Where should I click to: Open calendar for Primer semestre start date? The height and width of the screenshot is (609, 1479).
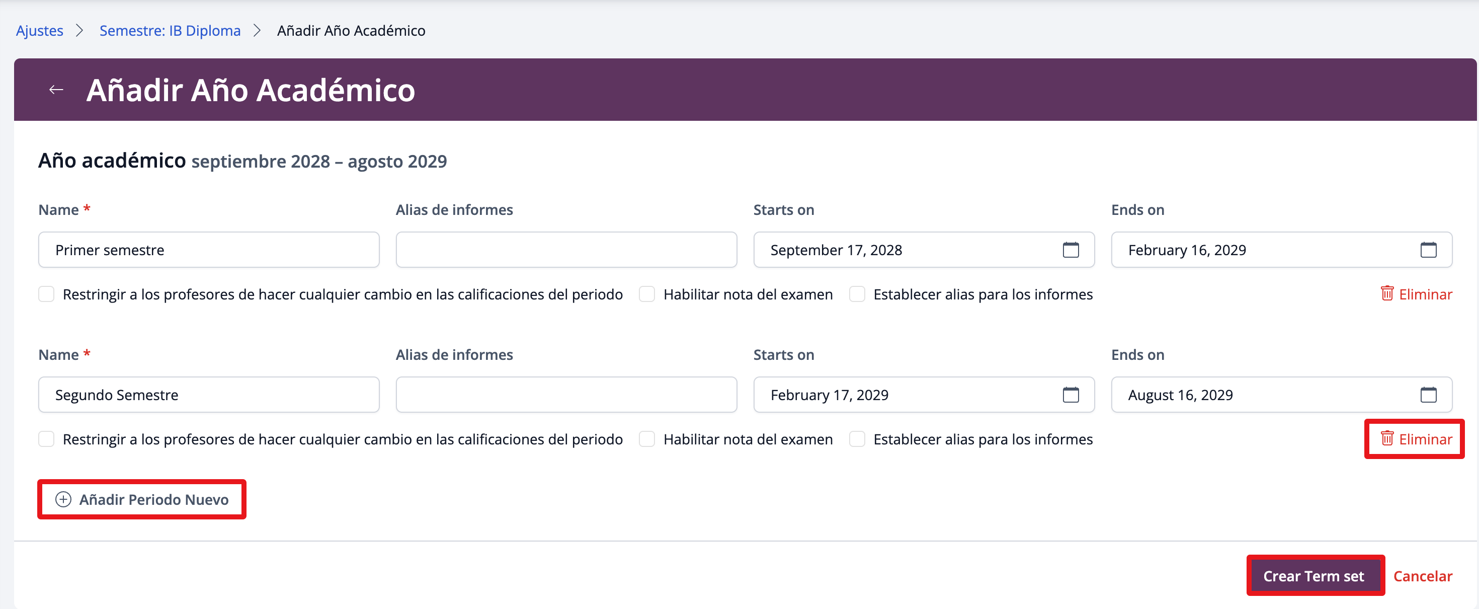[x=1070, y=250]
